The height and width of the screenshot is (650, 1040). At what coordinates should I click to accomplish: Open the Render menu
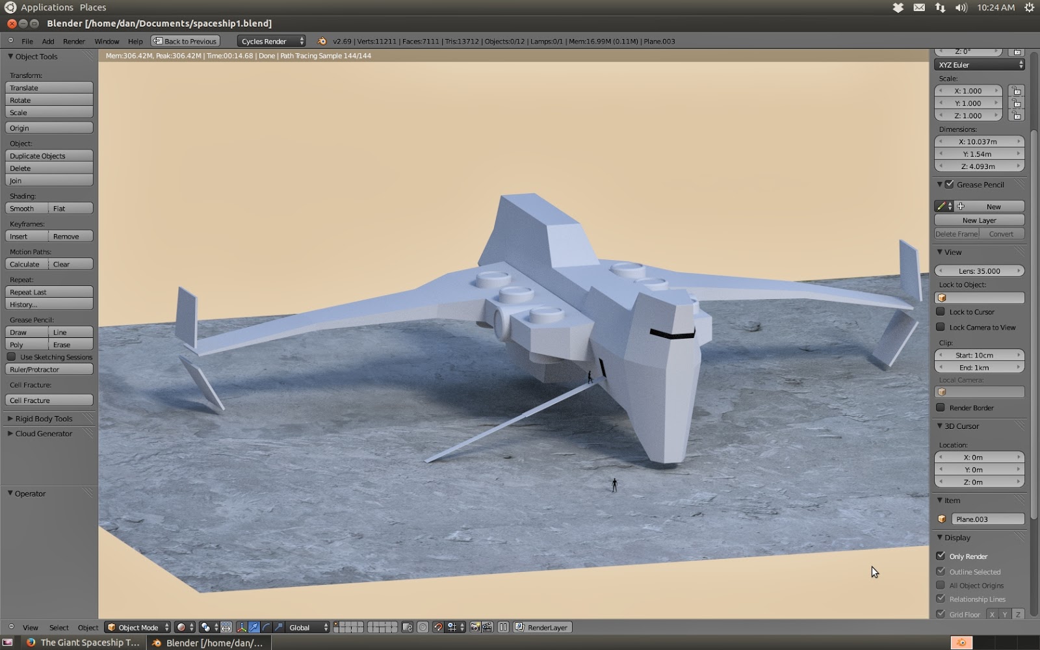tap(74, 41)
